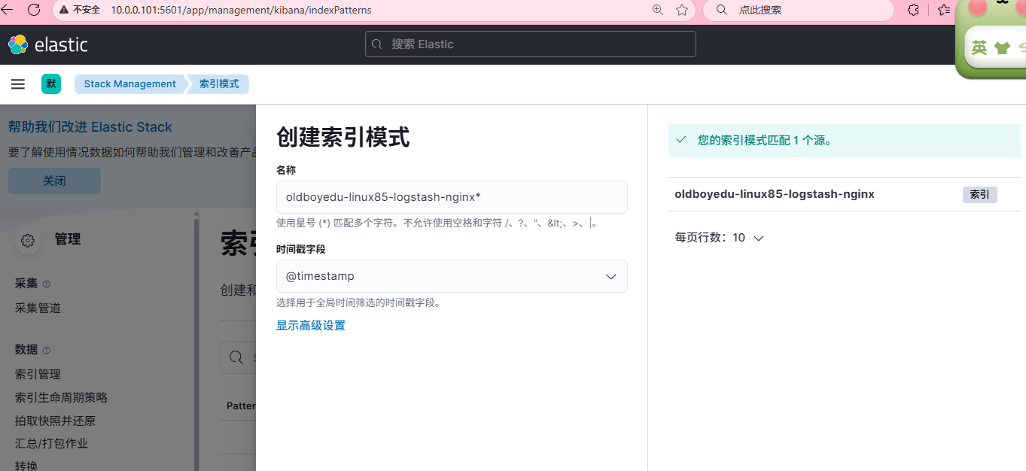Click matched index oldboyedu-linux85-logstash-nginx
Image resolution: width=1026 pixels, height=471 pixels.
pos(775,194)
